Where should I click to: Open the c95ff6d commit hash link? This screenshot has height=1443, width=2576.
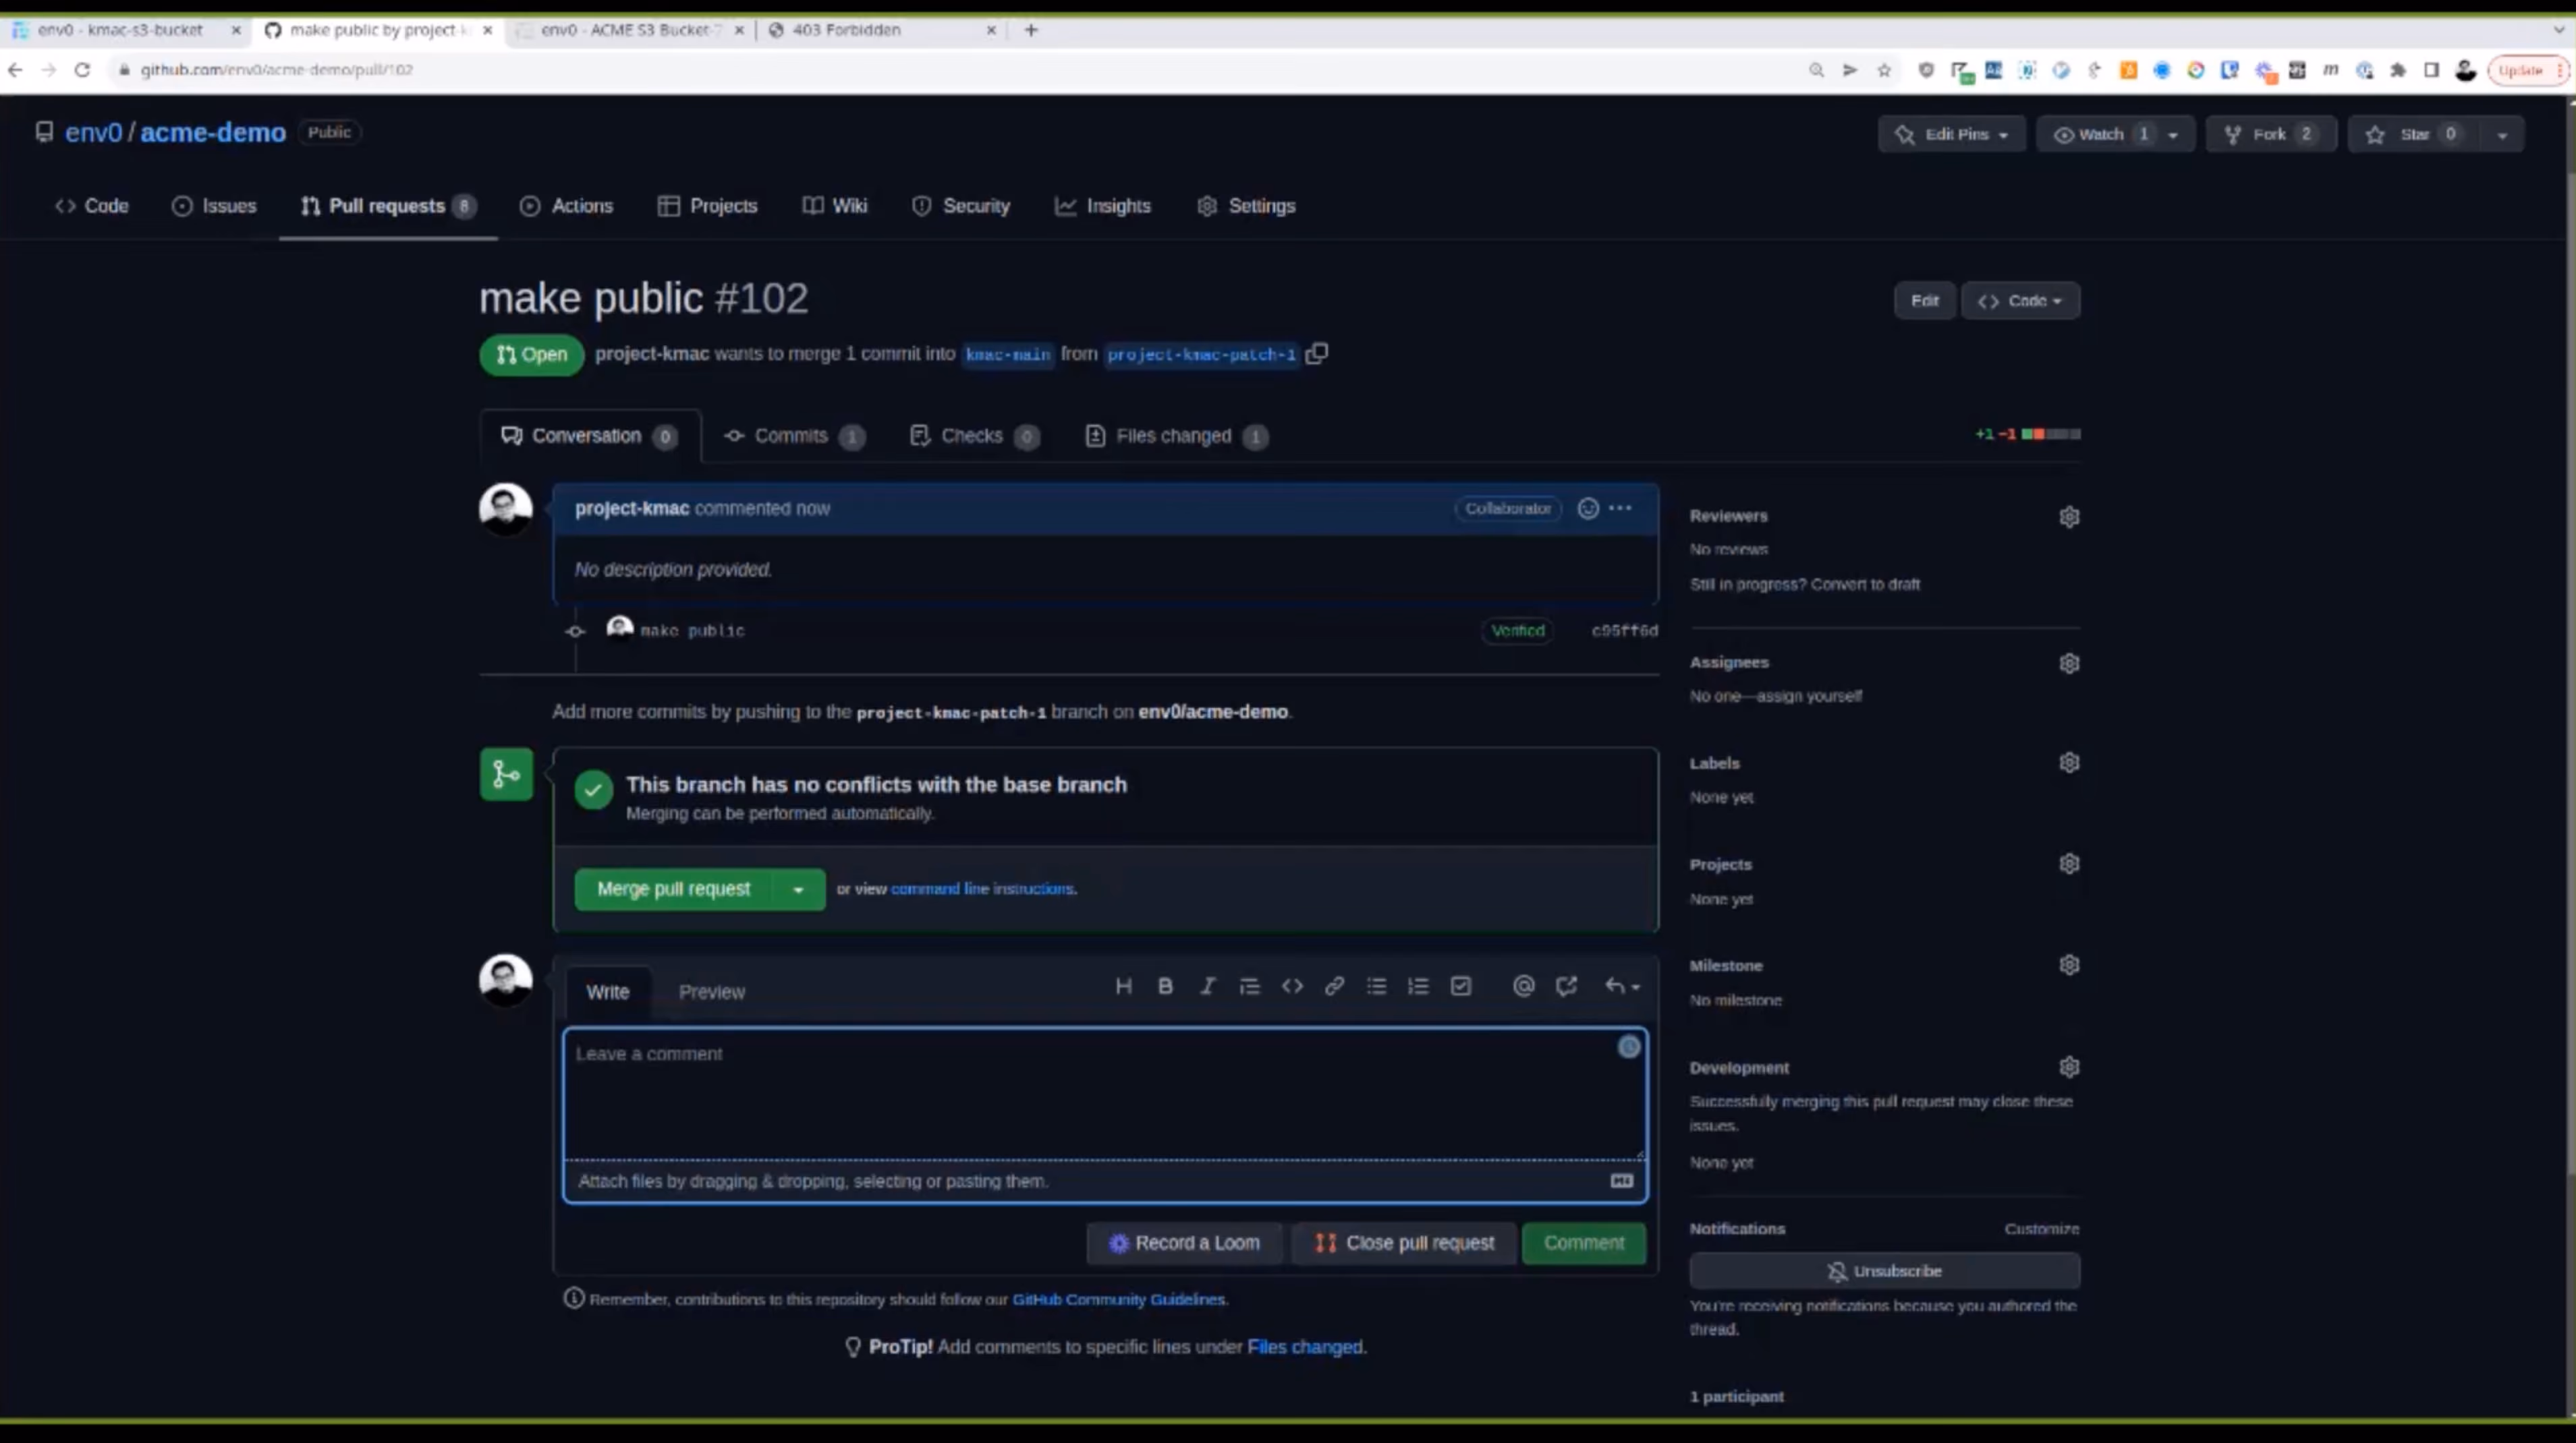[1624, 630]
